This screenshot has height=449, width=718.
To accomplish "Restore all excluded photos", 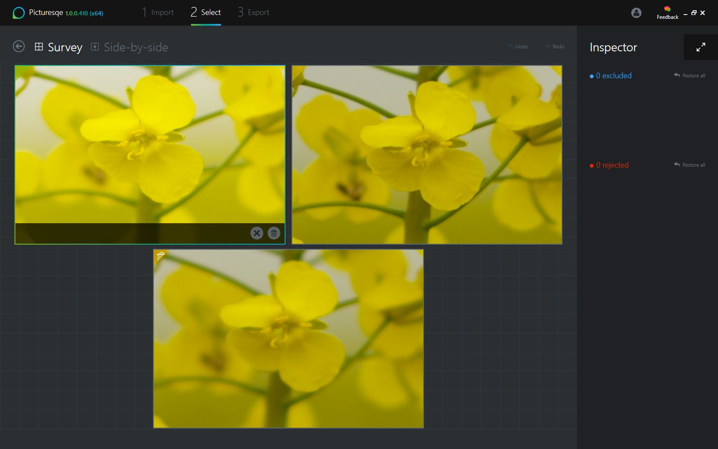I will [x=690, y=76].
